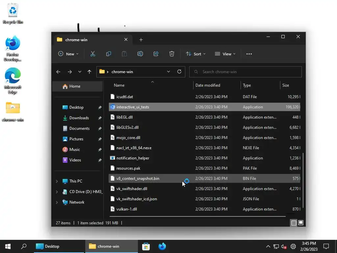This screenshot has height=253, width=337.
Task: Open the View dropdown menu
Action: pos(225,54)
